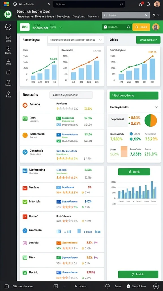Screen dimensions: 163x291
Task: Click the green Banh button above bar chart
Action: coord(134,172)
